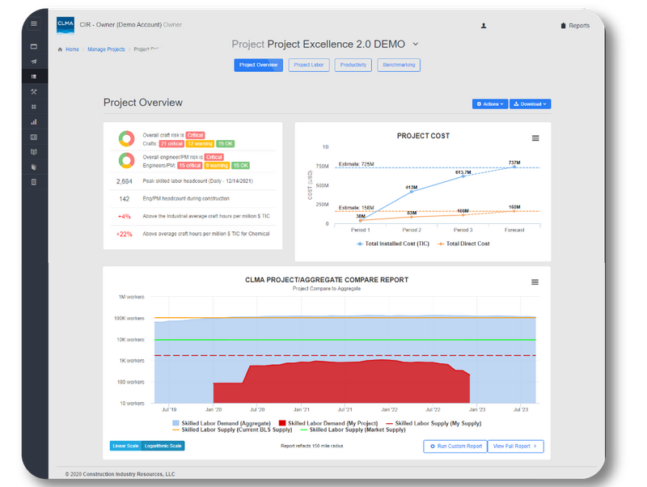Open the bar chart icon in sidebar
The height and width of the screenshot is (487, 647).
(33, 122)
